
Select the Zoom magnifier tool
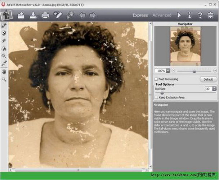point(4,80)
